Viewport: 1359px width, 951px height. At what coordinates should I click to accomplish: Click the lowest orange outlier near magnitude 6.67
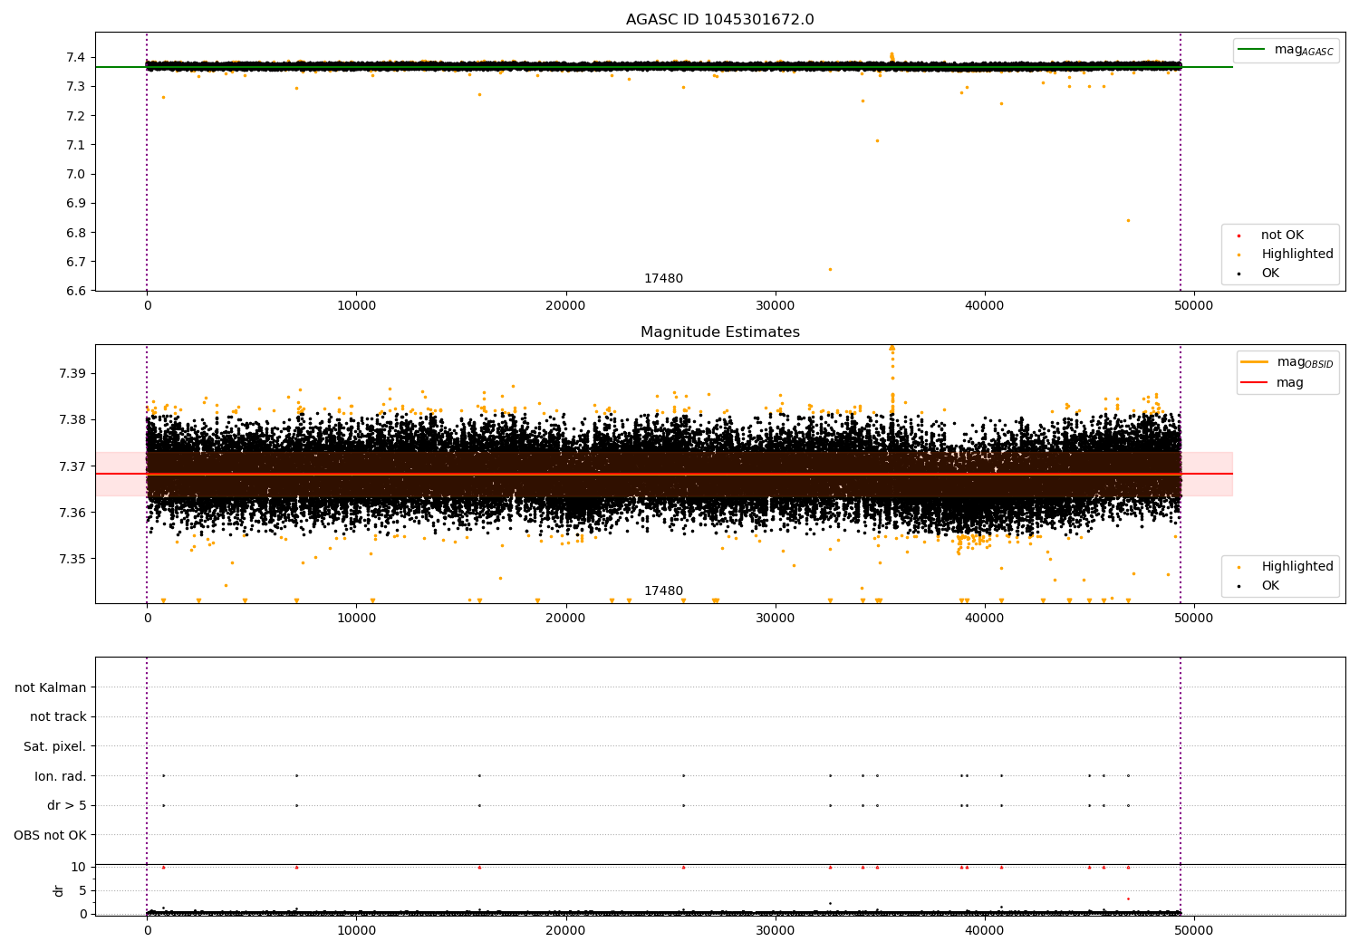tap(830, 269)
